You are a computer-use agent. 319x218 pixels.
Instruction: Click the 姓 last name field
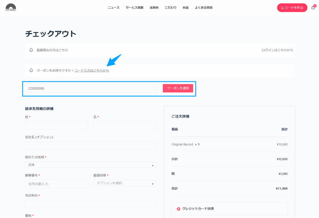pyautogui.click(x=56, y=125)
